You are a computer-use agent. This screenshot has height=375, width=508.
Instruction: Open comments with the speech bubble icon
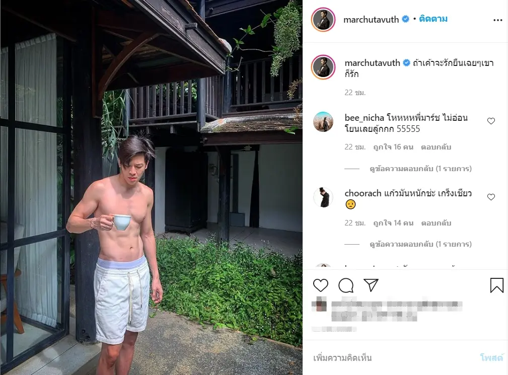coord(346,285)
